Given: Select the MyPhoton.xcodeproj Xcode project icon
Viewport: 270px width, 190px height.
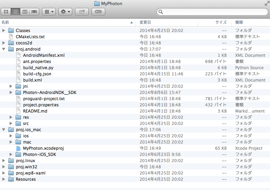Looking at the screenshot, I should point(18,148).
